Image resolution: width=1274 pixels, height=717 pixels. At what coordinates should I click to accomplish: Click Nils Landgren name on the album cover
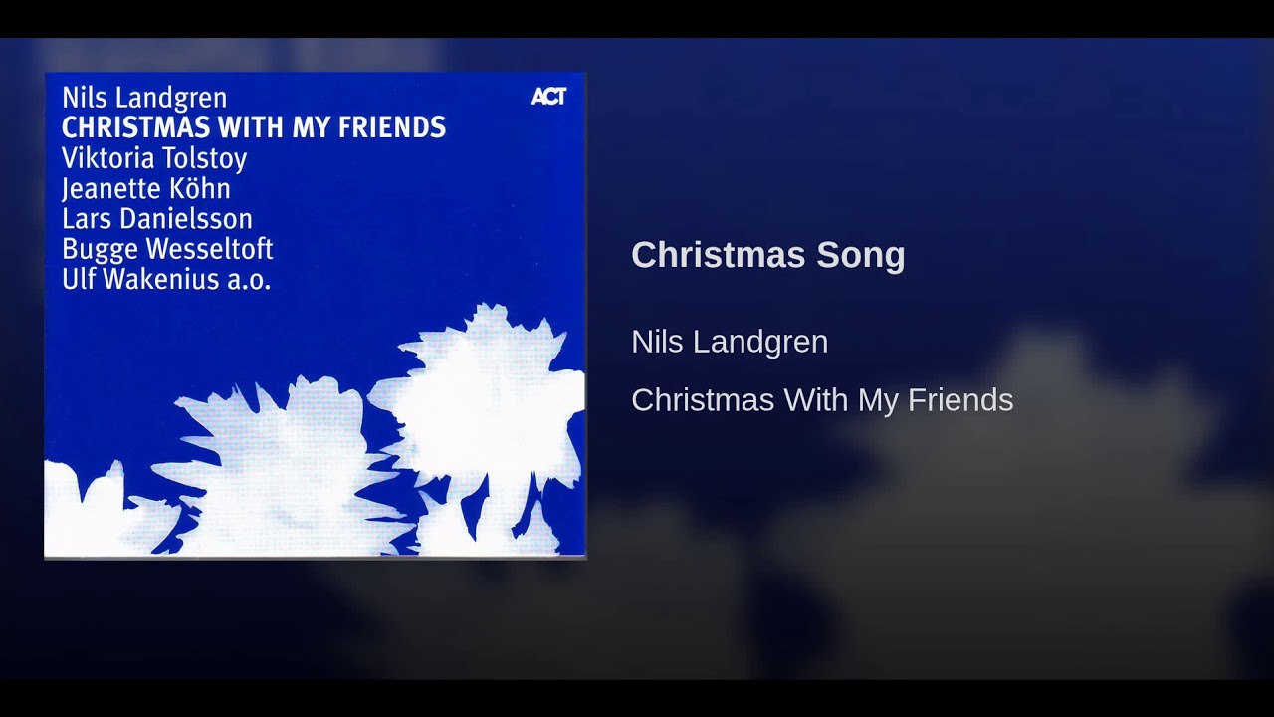[144, 98]
